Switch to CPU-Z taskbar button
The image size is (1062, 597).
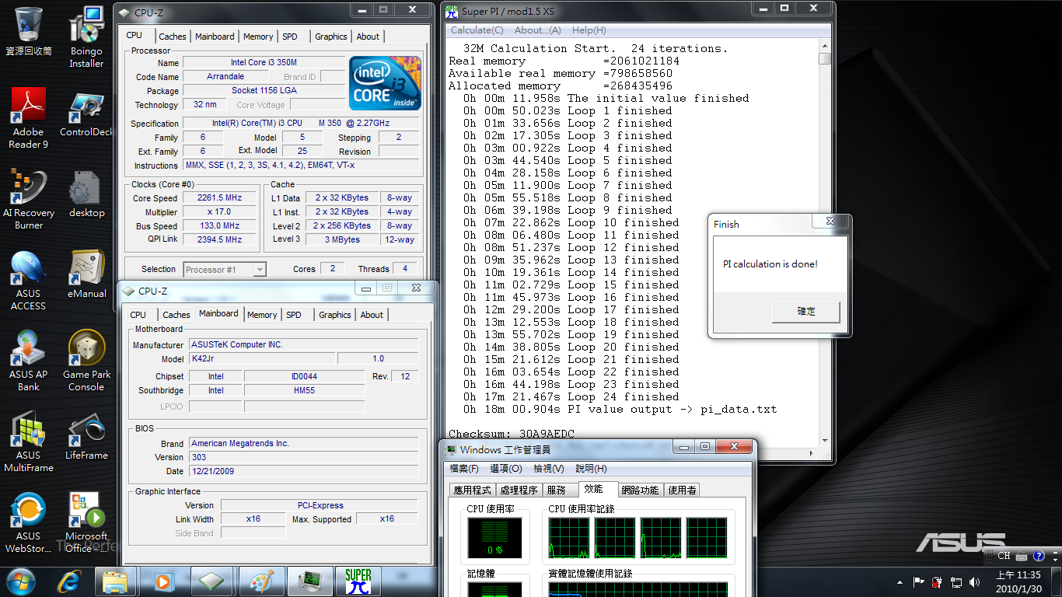coord(212,581)
